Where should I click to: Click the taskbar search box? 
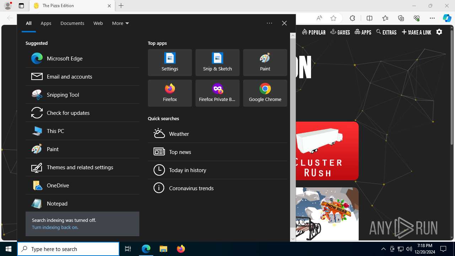68,249
